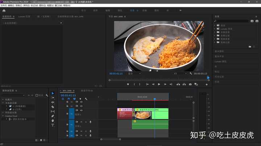This screenshot has width=261, height=146.
Task: Click the Extract button
Action: click(184, 84)
